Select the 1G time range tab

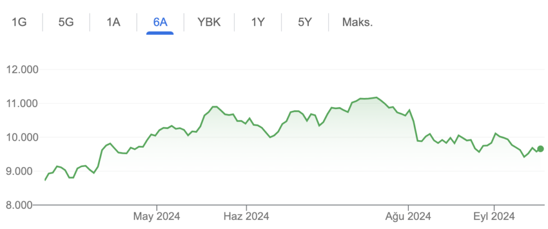click(19, 22)
